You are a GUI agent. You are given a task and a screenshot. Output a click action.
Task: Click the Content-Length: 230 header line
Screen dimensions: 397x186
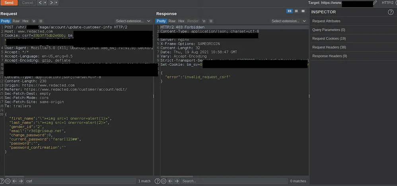[25, 81]
